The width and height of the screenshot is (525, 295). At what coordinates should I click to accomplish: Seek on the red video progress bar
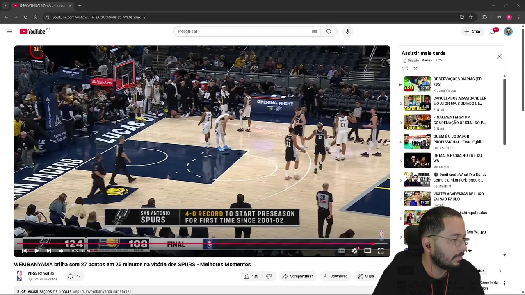[x=202, y=244]
